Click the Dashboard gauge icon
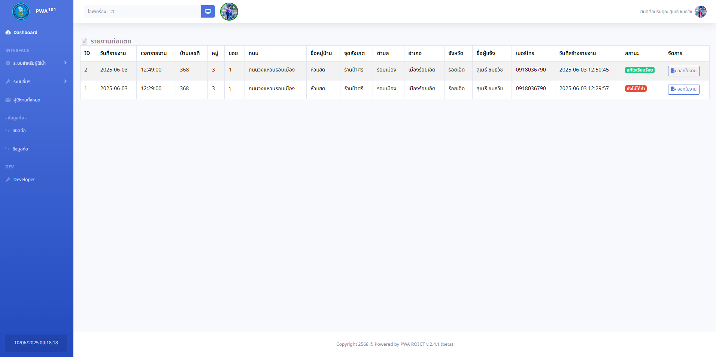This screenshot has height=357, width=716. pyautogui.click(x=8, y=33)
